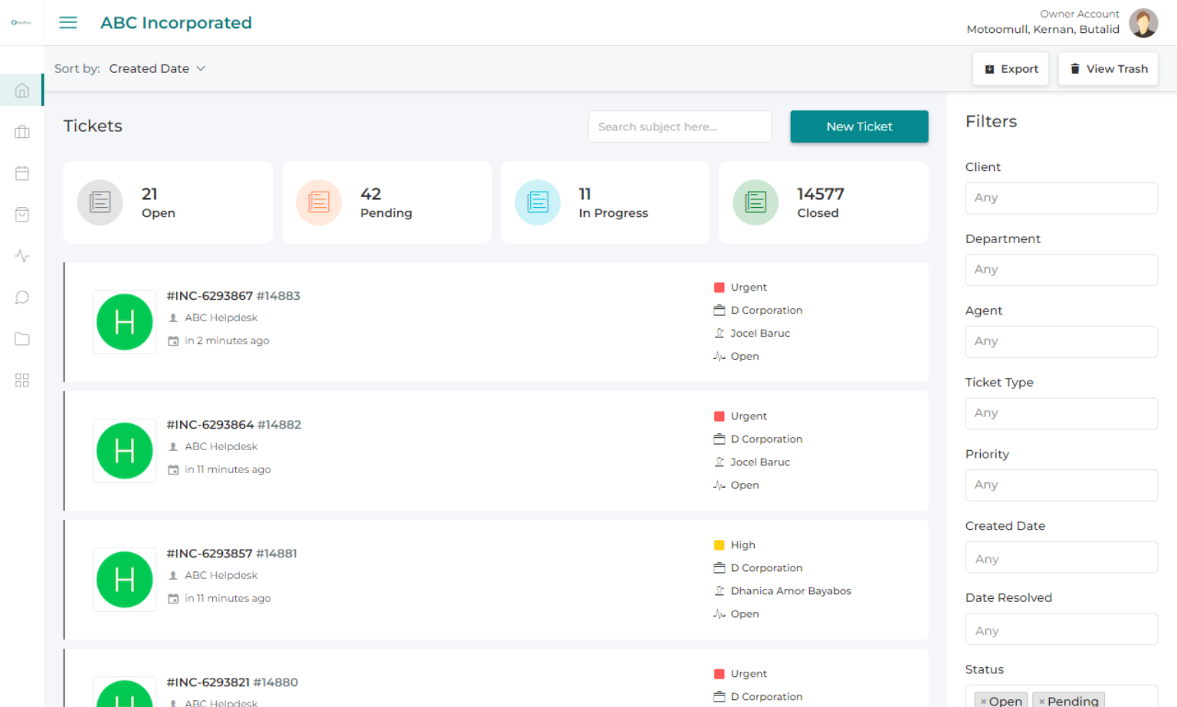Viewport: 1177px width, 707px height.
Task: Open the chat bubble icon in sidebar
Action: [x=22, y=298]
